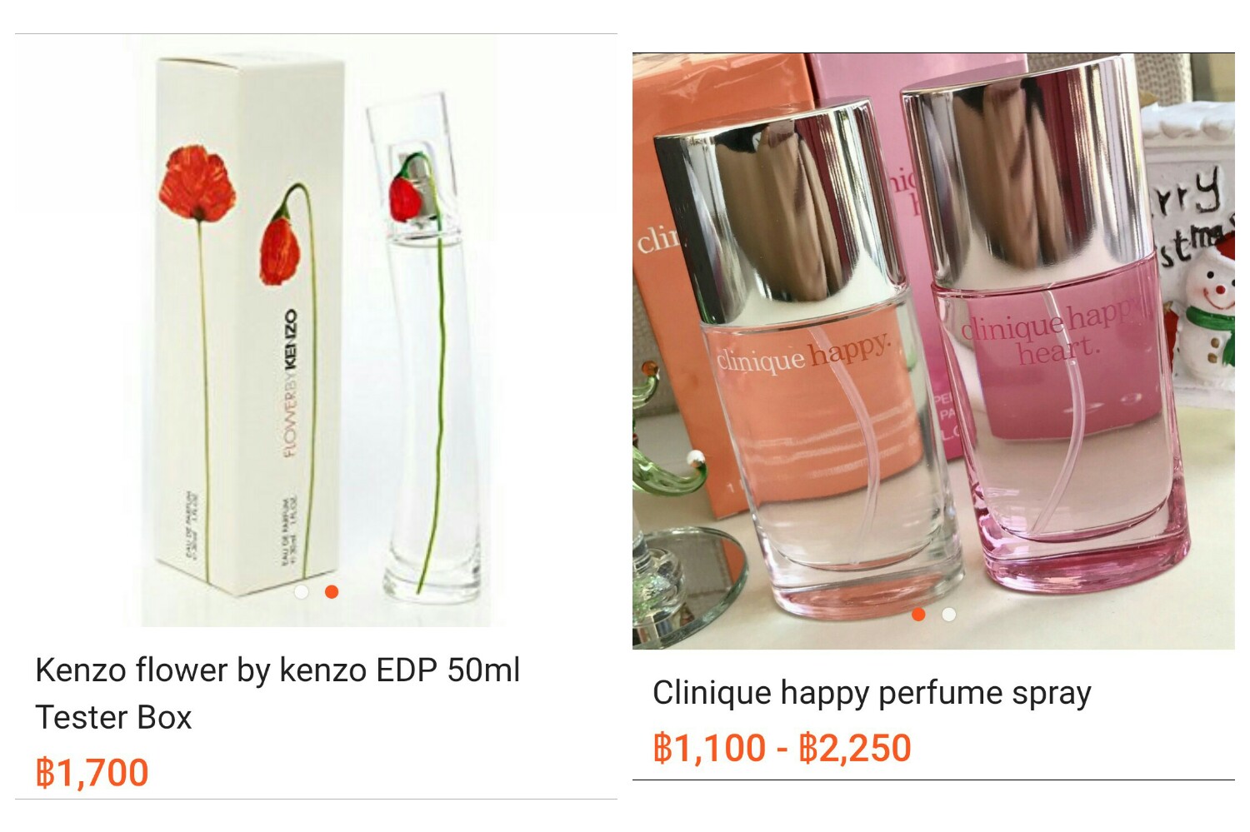The image size is (1250, 832).
Task: Select the orange carousel dot under Kenzo image
Action: (x=332, y=591)
